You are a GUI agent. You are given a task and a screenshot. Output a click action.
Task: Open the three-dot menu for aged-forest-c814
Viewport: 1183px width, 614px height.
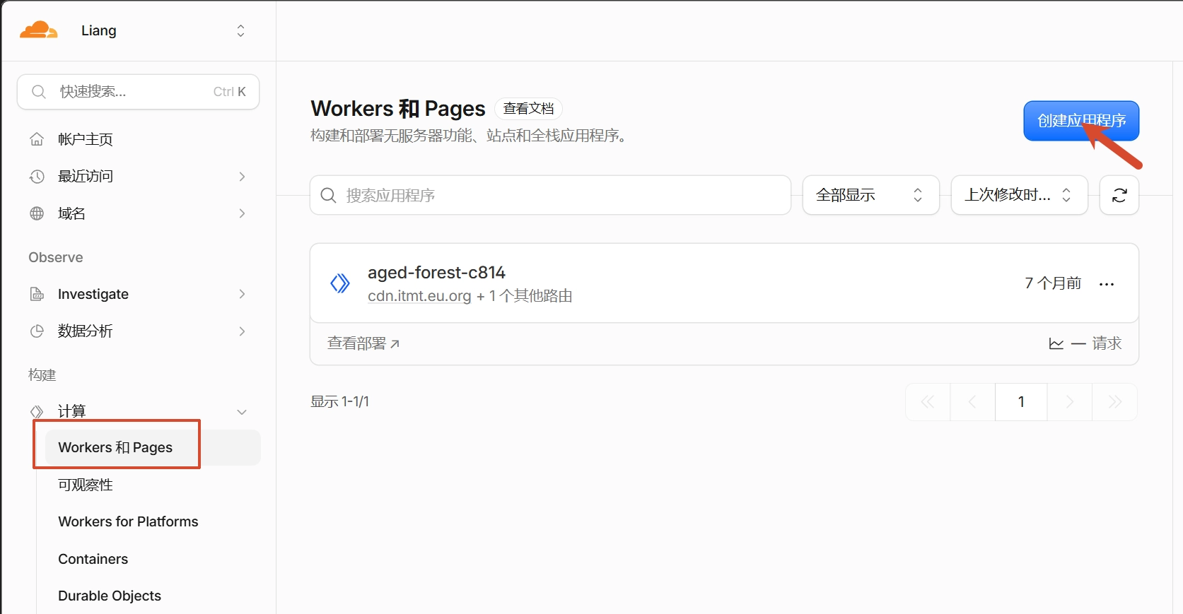click(x=1107, y=284)
